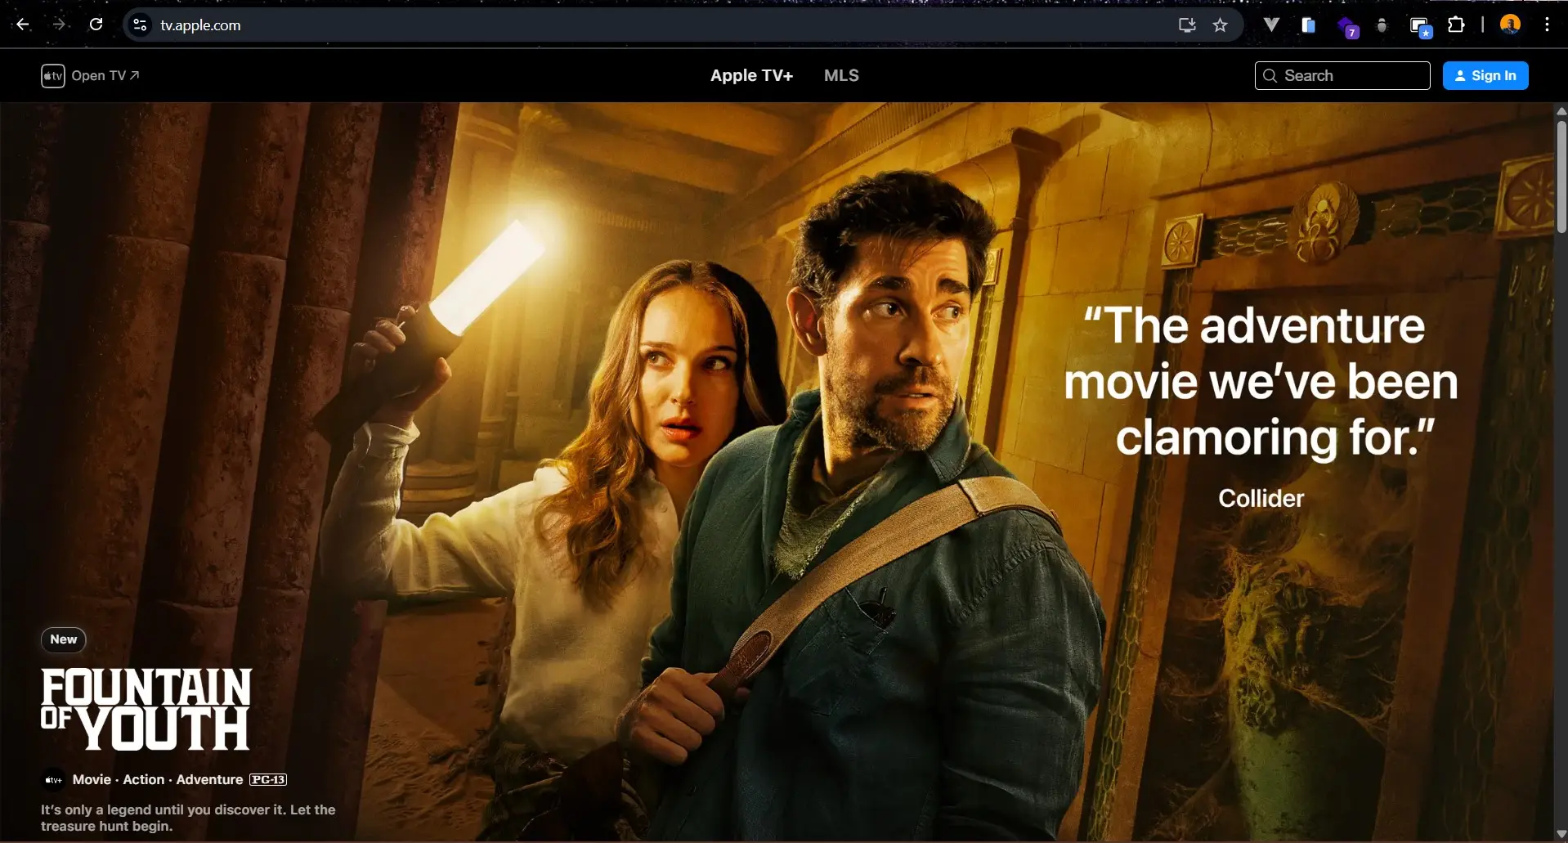Screen dimensions: 1568x843
Task: Click the vertical scrollbar thumb
Action: 1561,176
